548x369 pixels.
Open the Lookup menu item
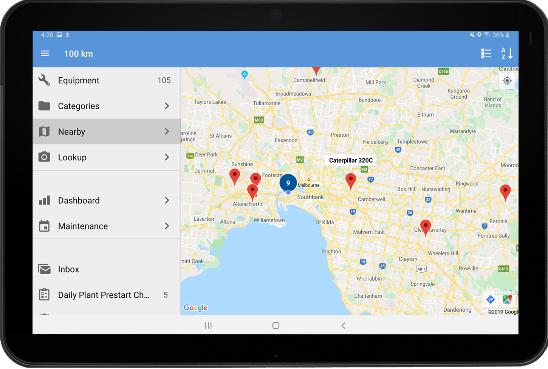107,157
